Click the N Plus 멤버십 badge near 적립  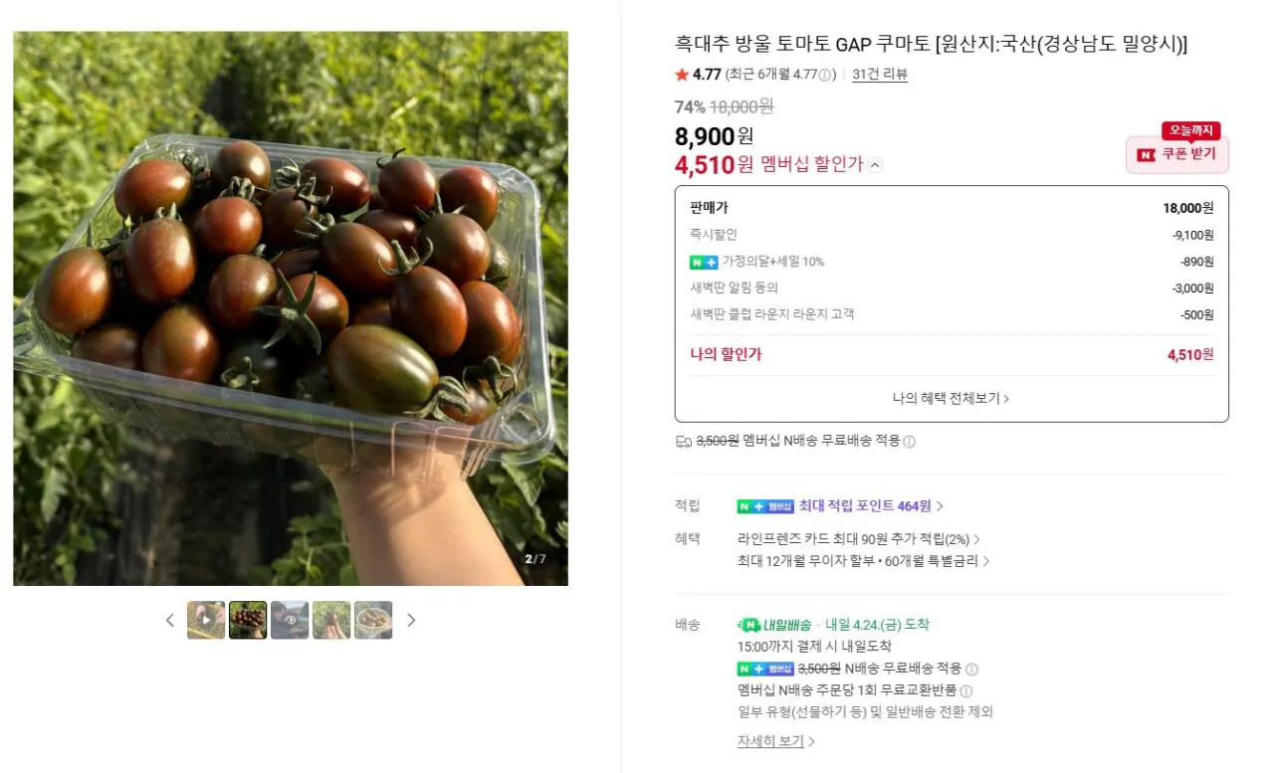(x=766, y=505)
